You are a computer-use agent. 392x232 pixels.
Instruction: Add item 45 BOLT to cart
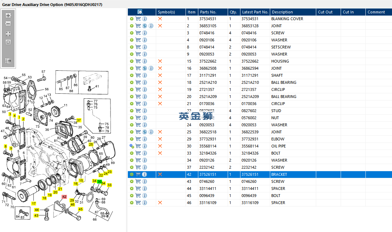pos(138,196)
